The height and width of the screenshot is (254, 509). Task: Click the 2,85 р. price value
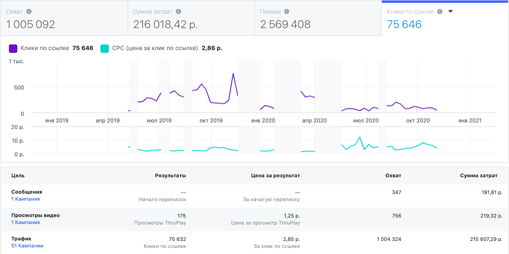tap(290, 239)
